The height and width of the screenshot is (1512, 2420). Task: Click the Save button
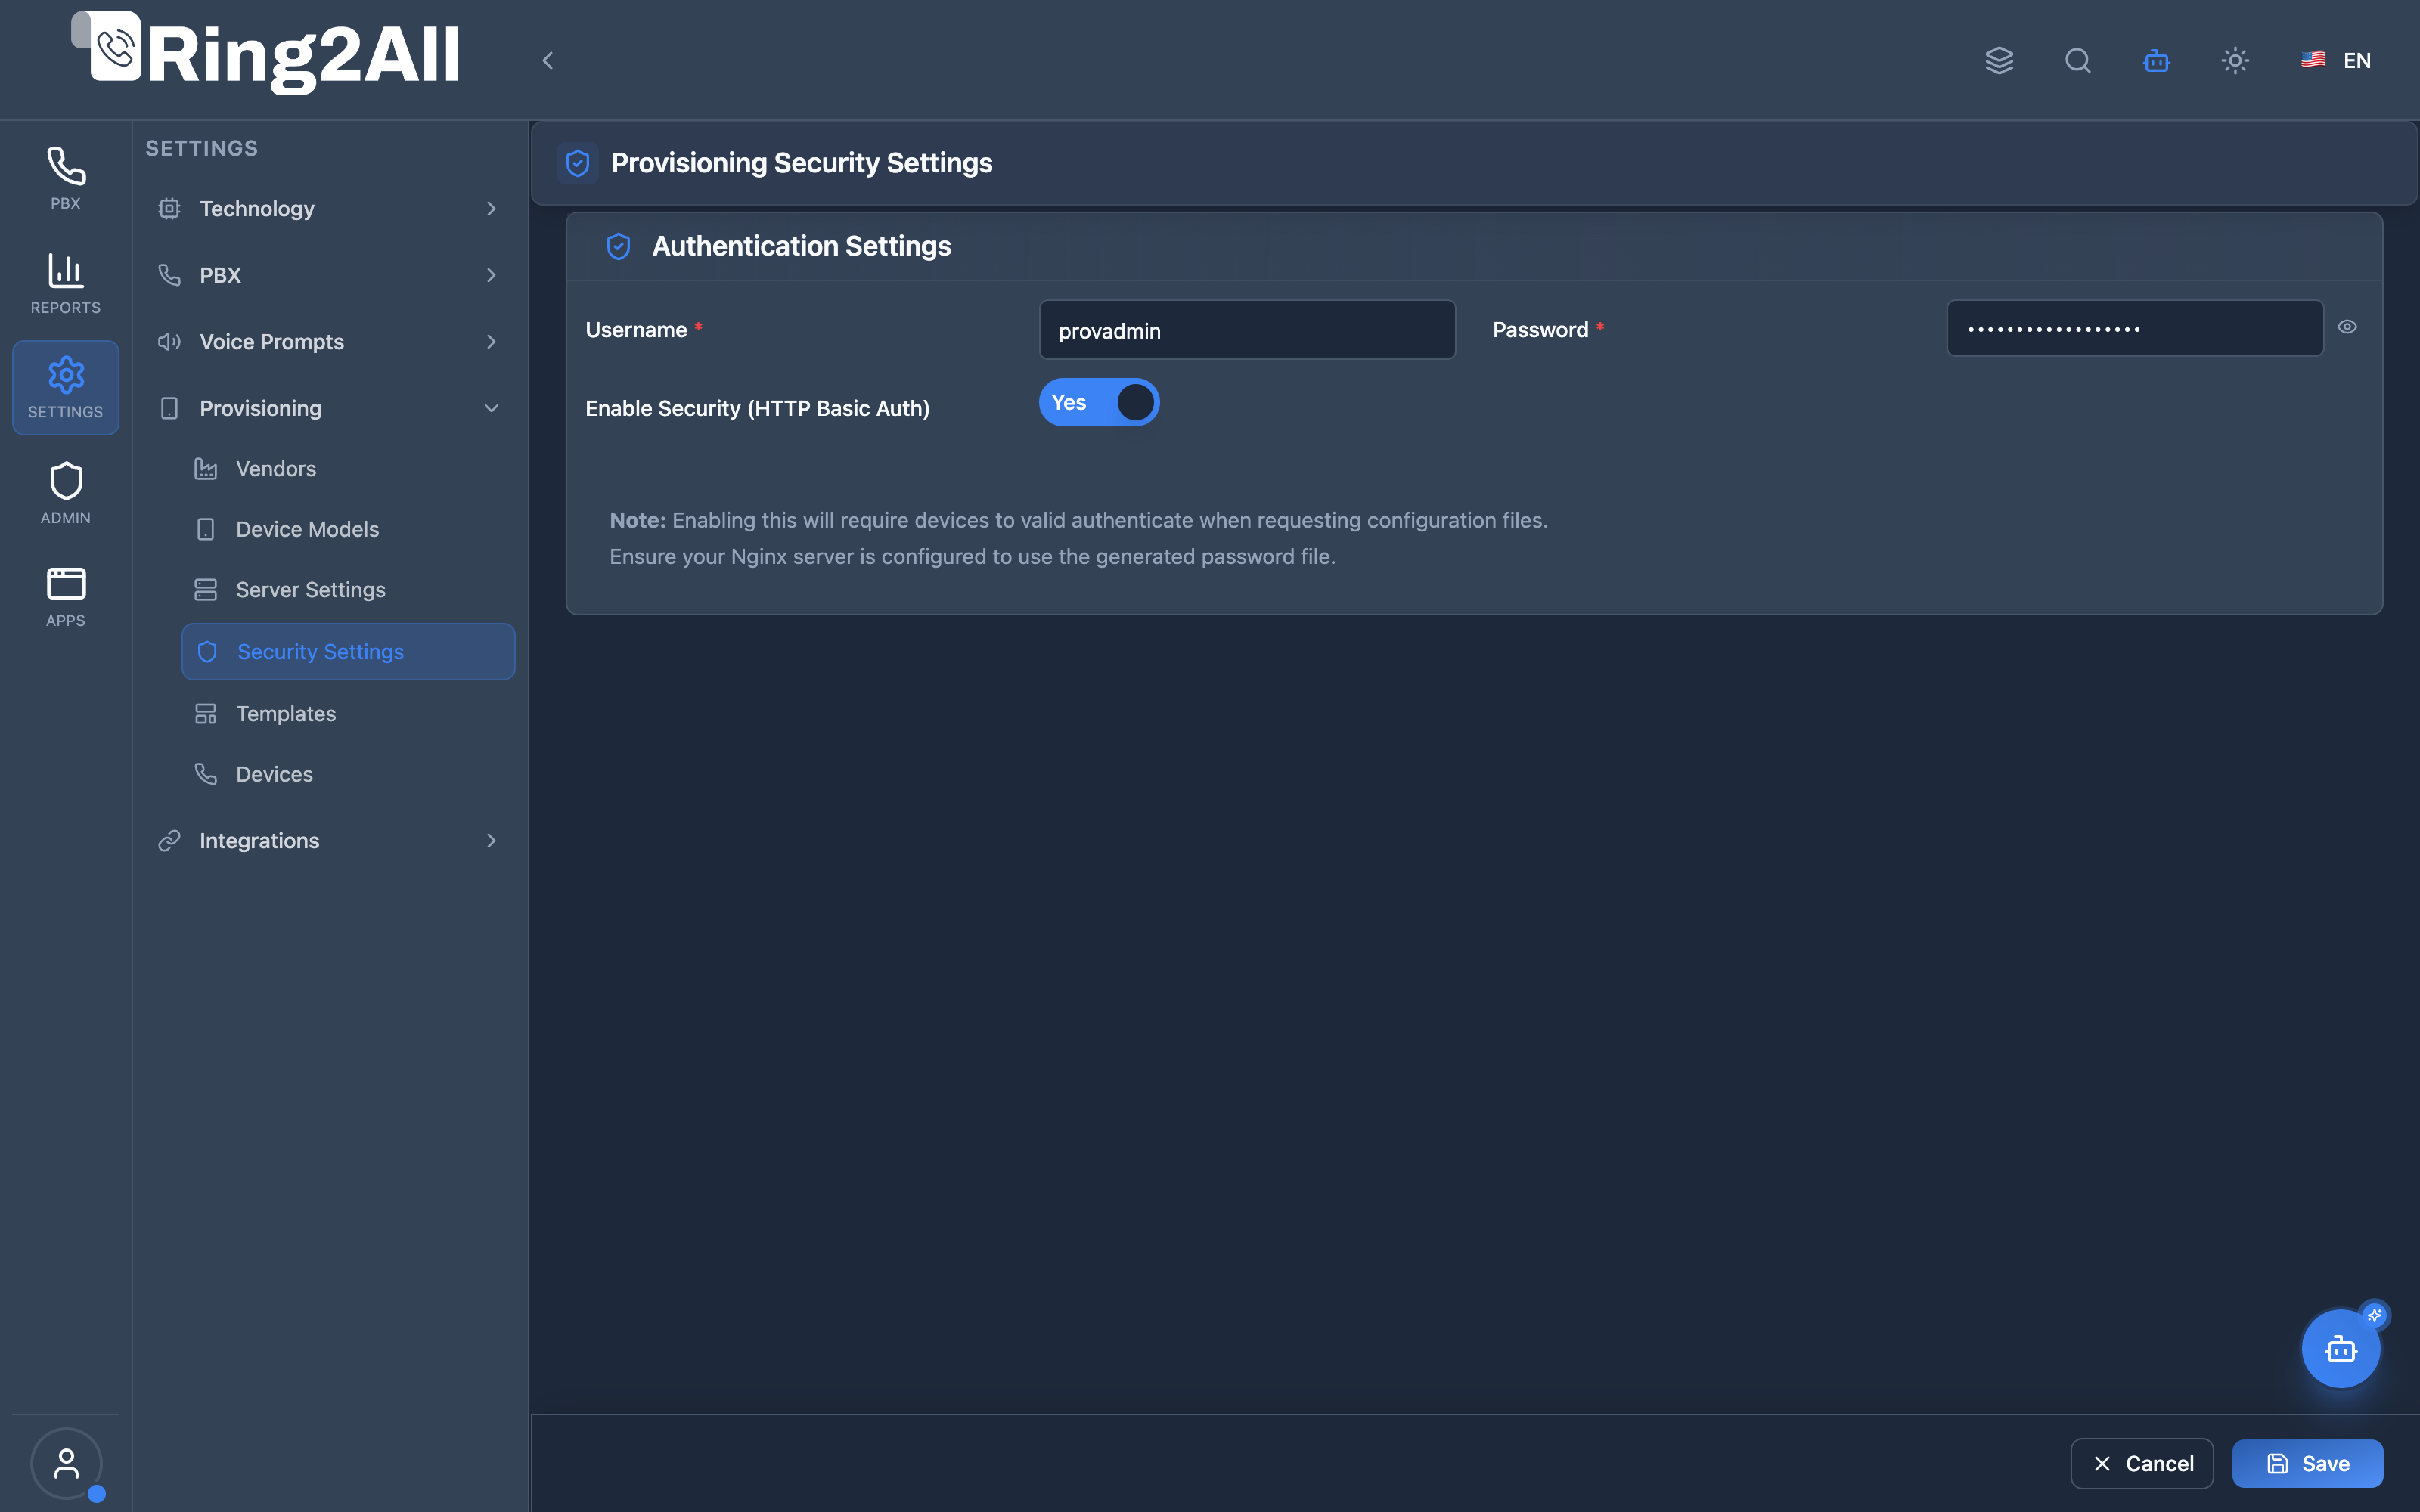coord(2307,1463)
